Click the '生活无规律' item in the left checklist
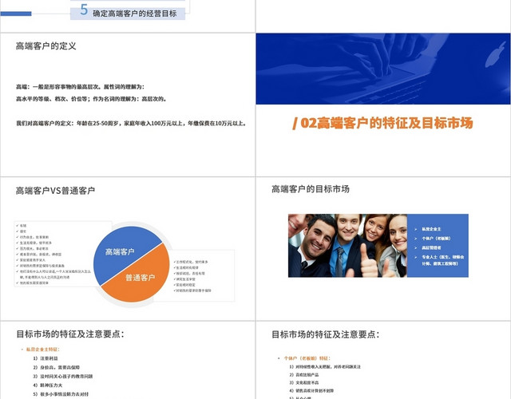This screenshot has height=399, width=511. tap(34, 243)
